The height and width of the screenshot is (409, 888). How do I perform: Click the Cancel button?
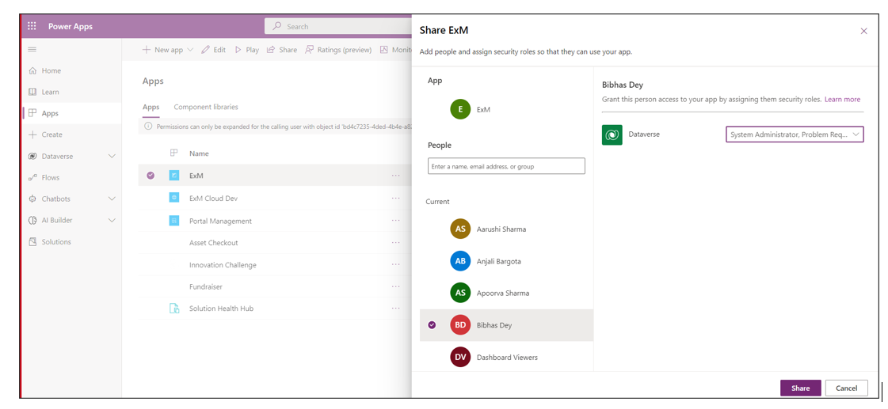(846, 388)
